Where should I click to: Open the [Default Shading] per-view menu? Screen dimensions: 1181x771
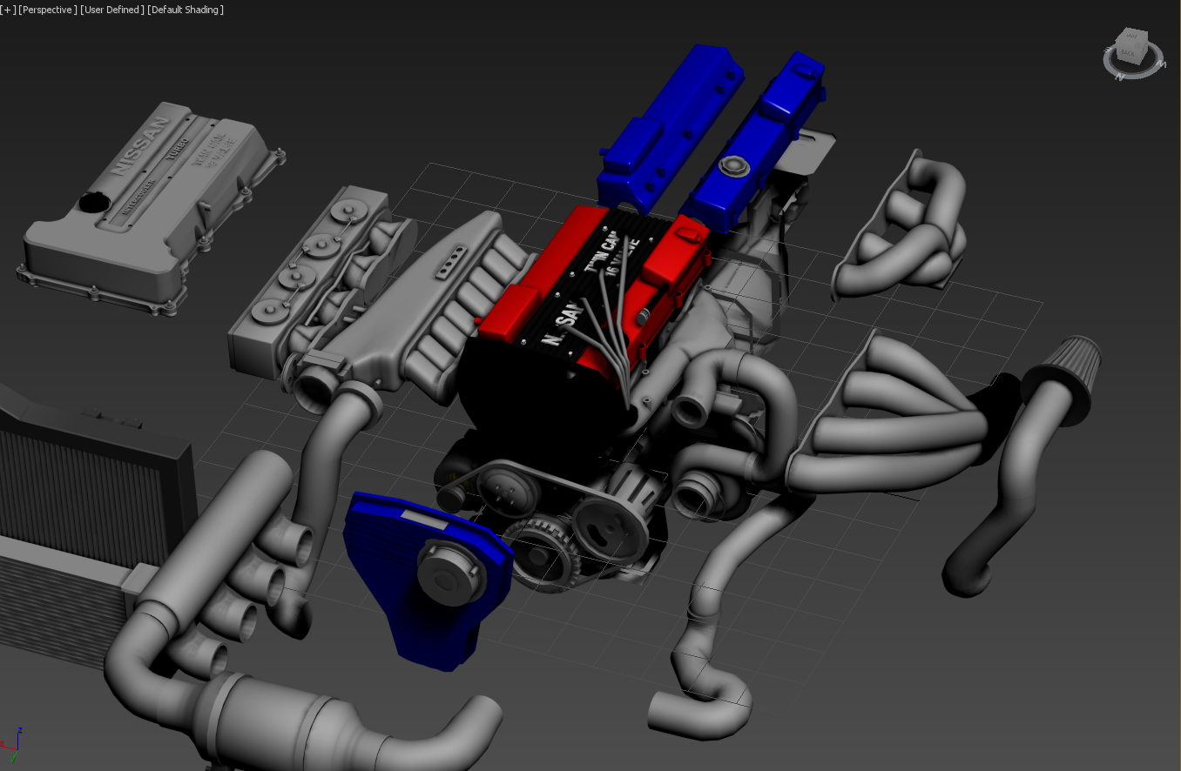point(186,10)
